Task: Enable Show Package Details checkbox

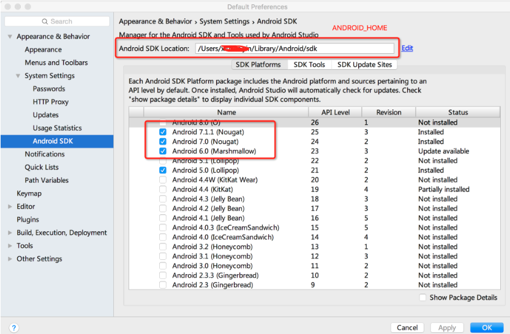Action: pos(423,297)
